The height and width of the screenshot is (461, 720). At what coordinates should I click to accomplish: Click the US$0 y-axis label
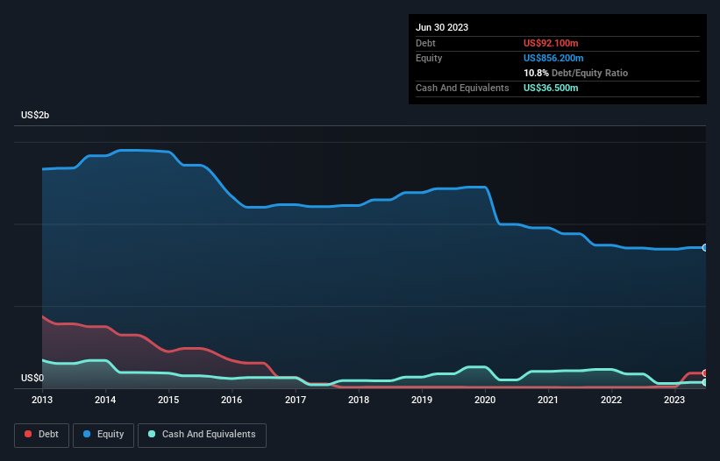32,378
